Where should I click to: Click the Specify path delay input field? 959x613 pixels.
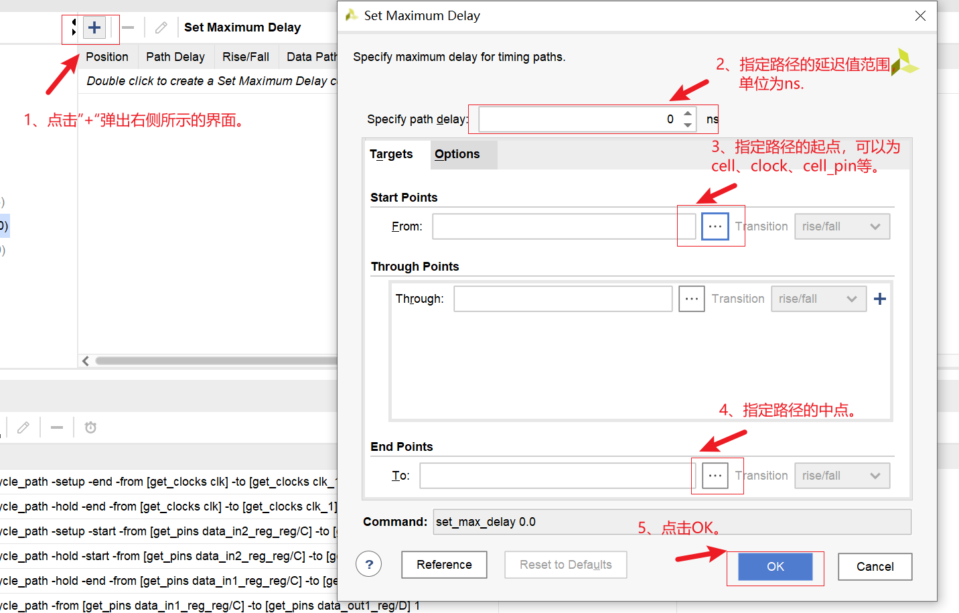coord(579,119)
